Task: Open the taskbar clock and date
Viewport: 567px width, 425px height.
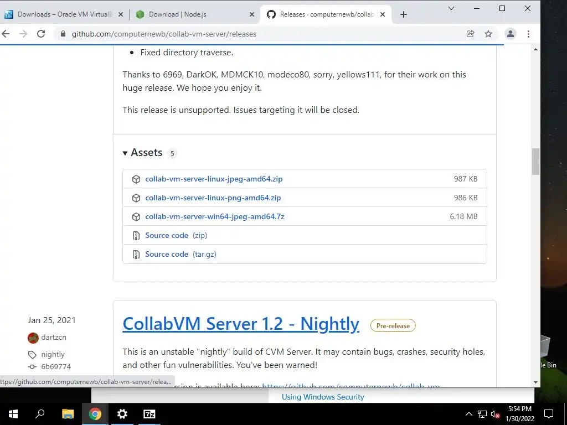Action: 519,414
